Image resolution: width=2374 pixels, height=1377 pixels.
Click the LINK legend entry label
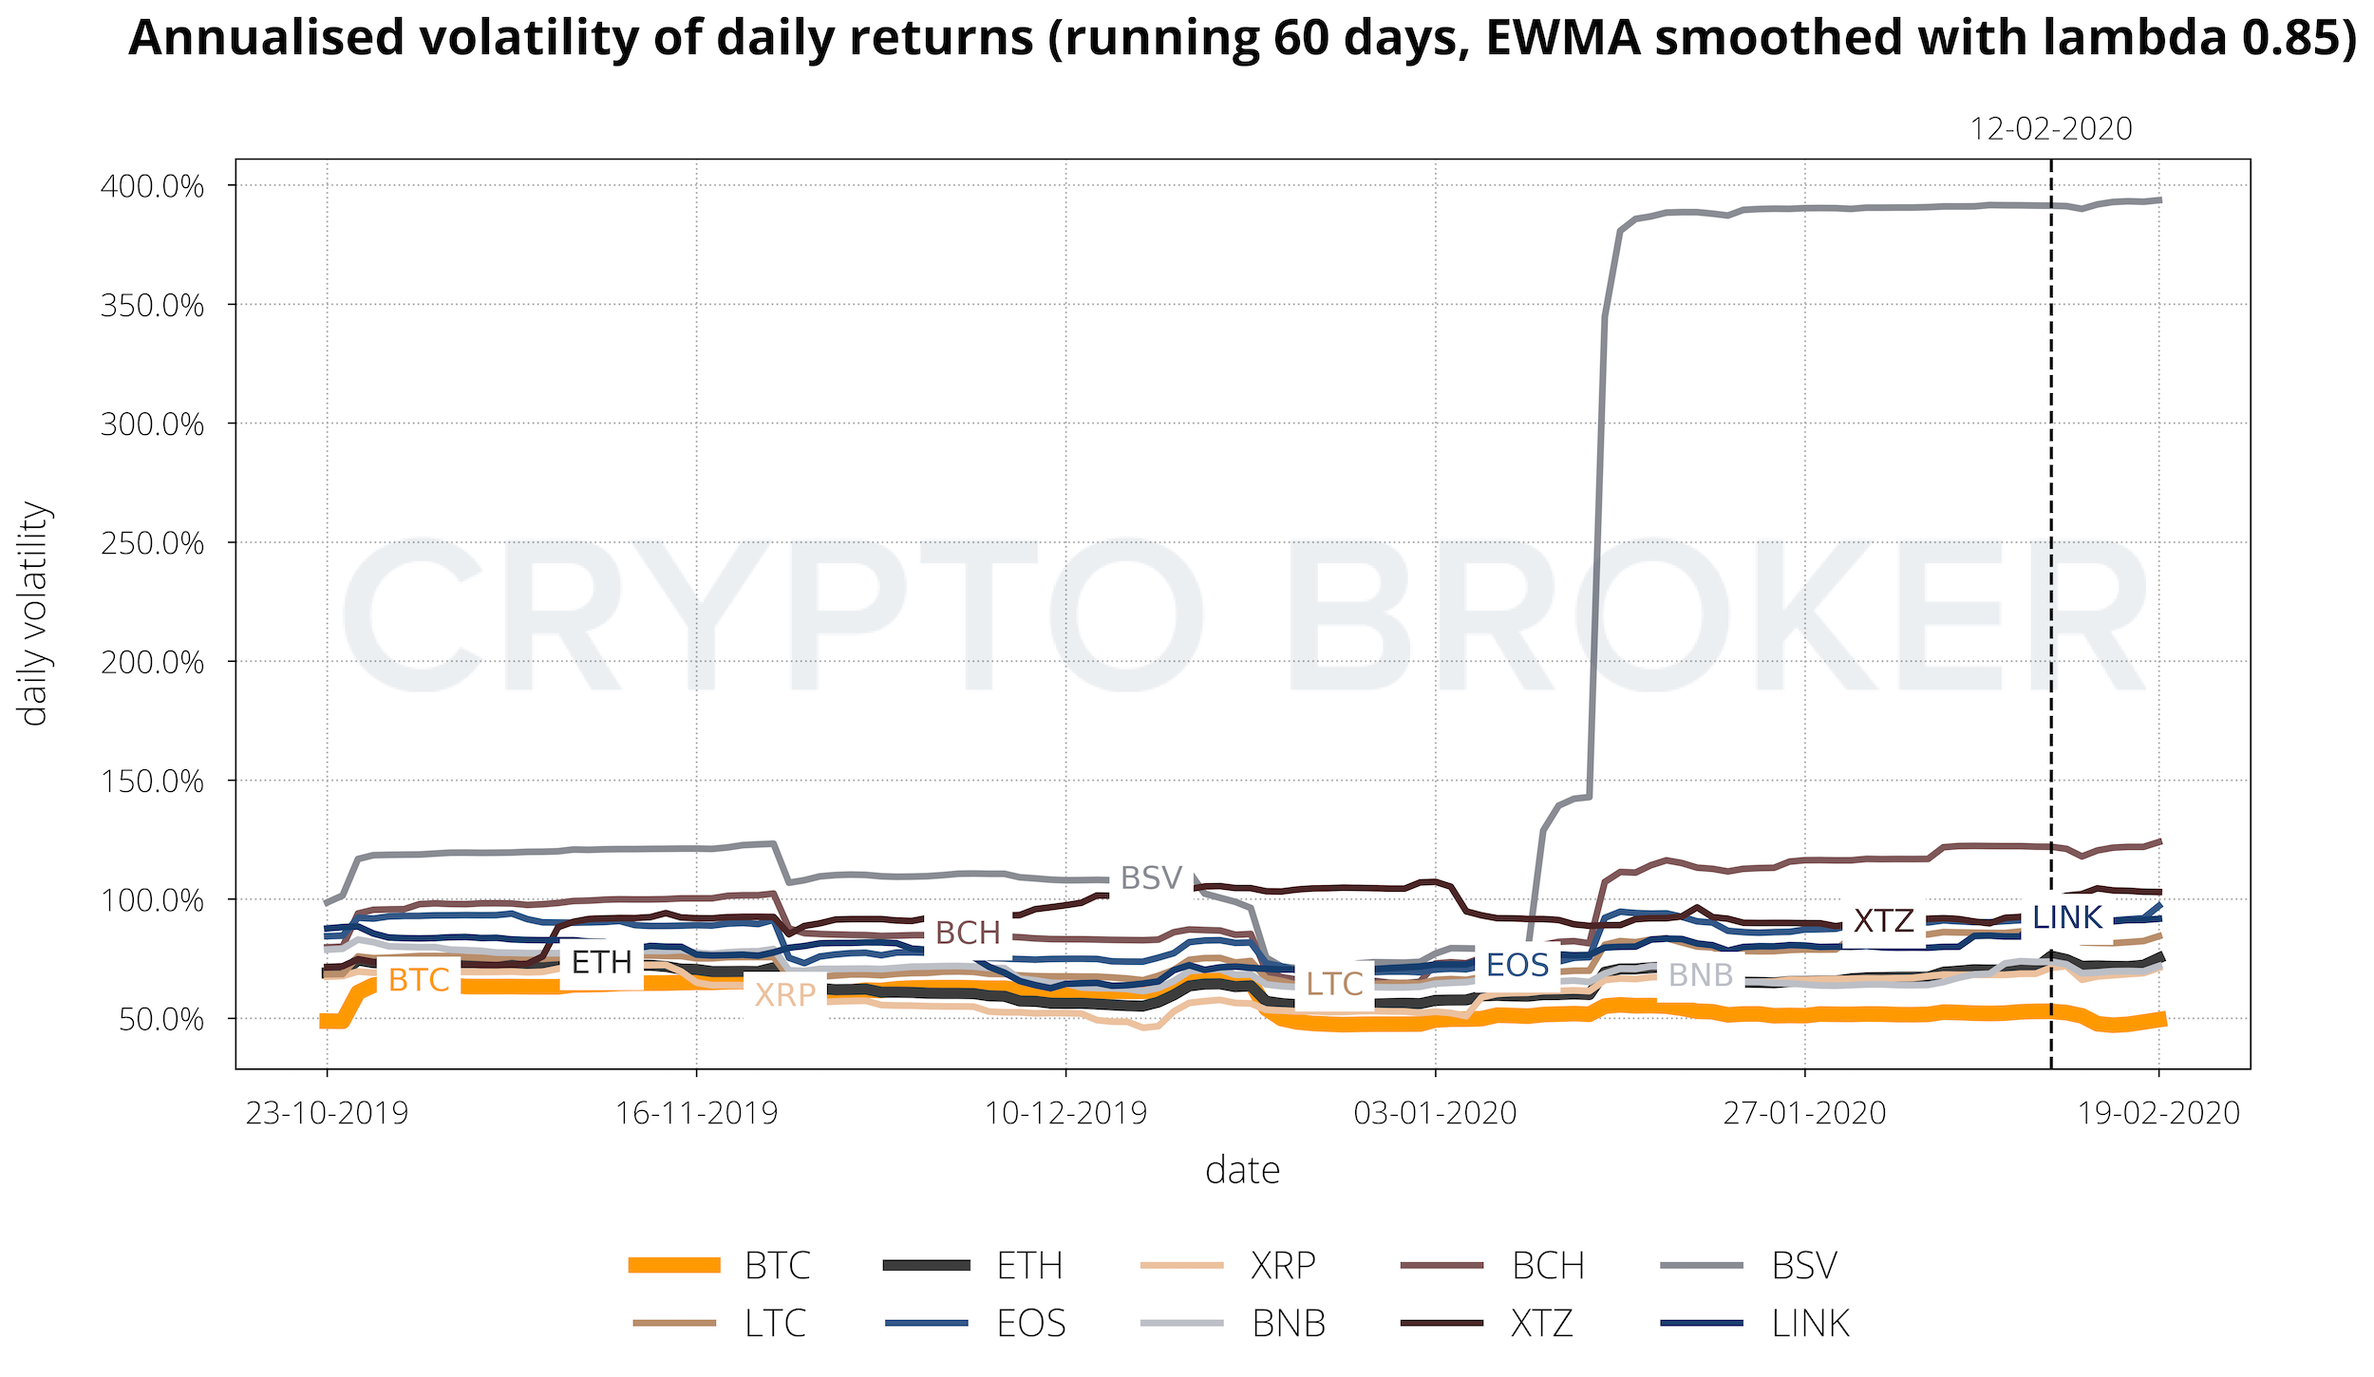1810,1323
